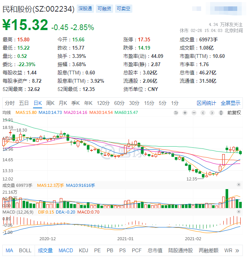Select the 月K chart tab
Image resolution: width=247 pixels, height=259 pixels.
[x=63, y=103]
